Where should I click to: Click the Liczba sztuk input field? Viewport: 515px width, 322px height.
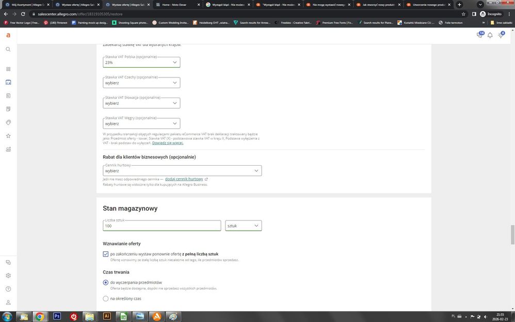tap(162, 226)
